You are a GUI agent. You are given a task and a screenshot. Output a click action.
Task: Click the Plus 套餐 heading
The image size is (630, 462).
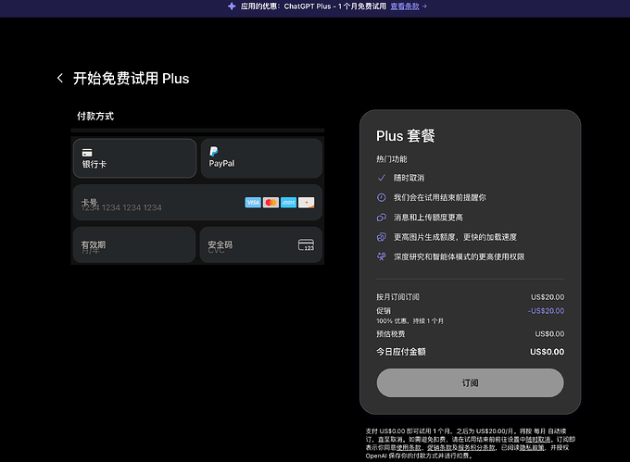point(406,136)
